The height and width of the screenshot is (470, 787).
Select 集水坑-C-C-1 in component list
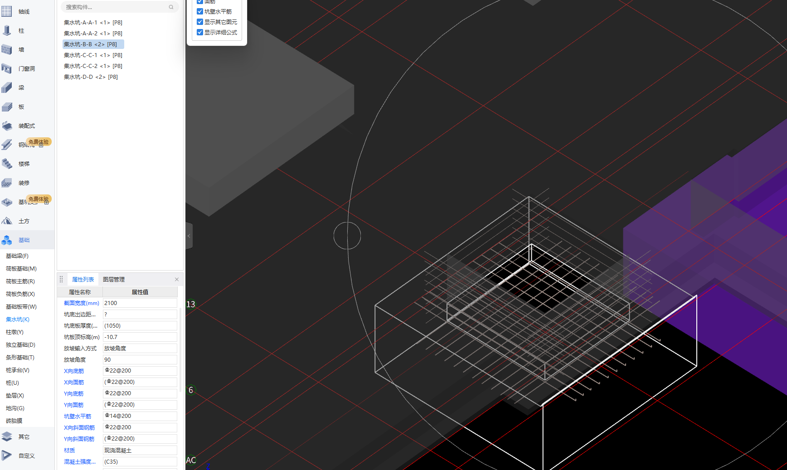tap(93, 55)
